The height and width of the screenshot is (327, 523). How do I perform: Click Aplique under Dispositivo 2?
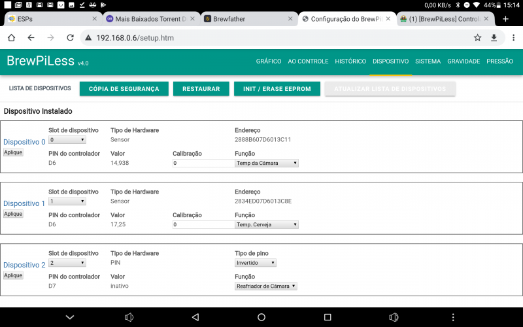click(x=13, y=275)
